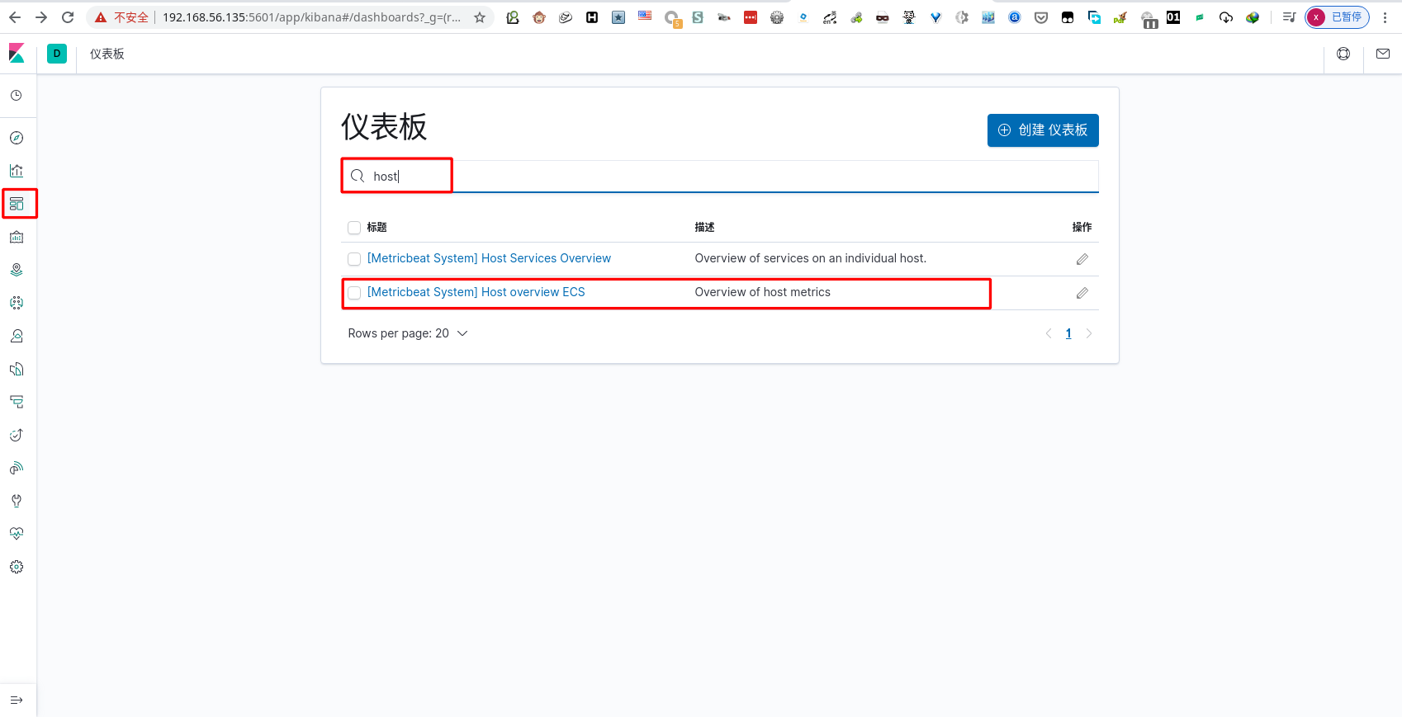The image size is (1402, 717).
Task: Open the newsfeed mail icon
Action: coord(1383,54)
